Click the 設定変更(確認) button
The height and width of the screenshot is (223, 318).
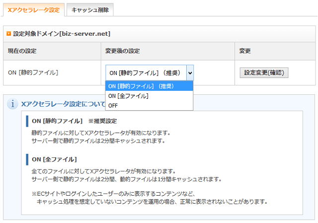pyautogui.click(x=264, y=73)
